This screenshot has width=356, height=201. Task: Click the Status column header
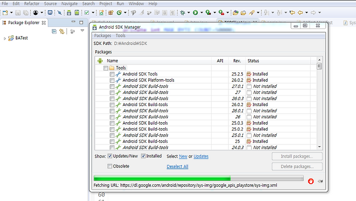tap(278, 61)
